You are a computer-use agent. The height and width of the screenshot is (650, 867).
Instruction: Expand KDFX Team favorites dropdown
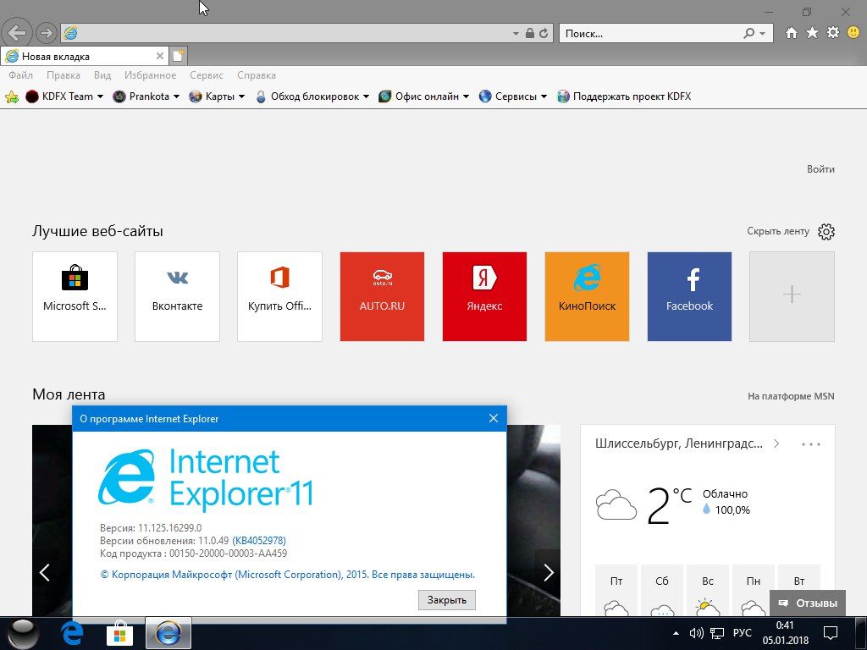point(100,96)
